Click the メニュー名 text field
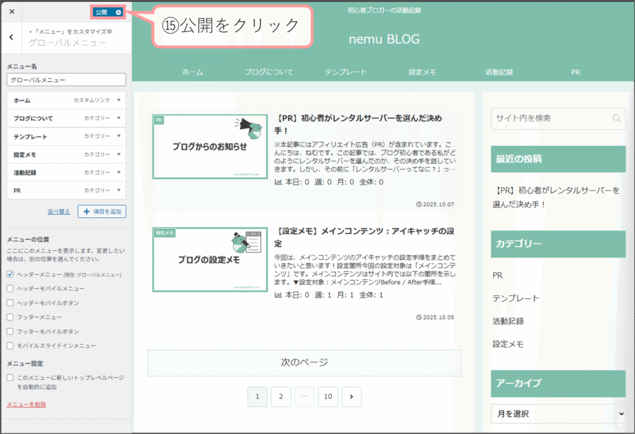This screenshot has height=434, width=635. [66, 80]
